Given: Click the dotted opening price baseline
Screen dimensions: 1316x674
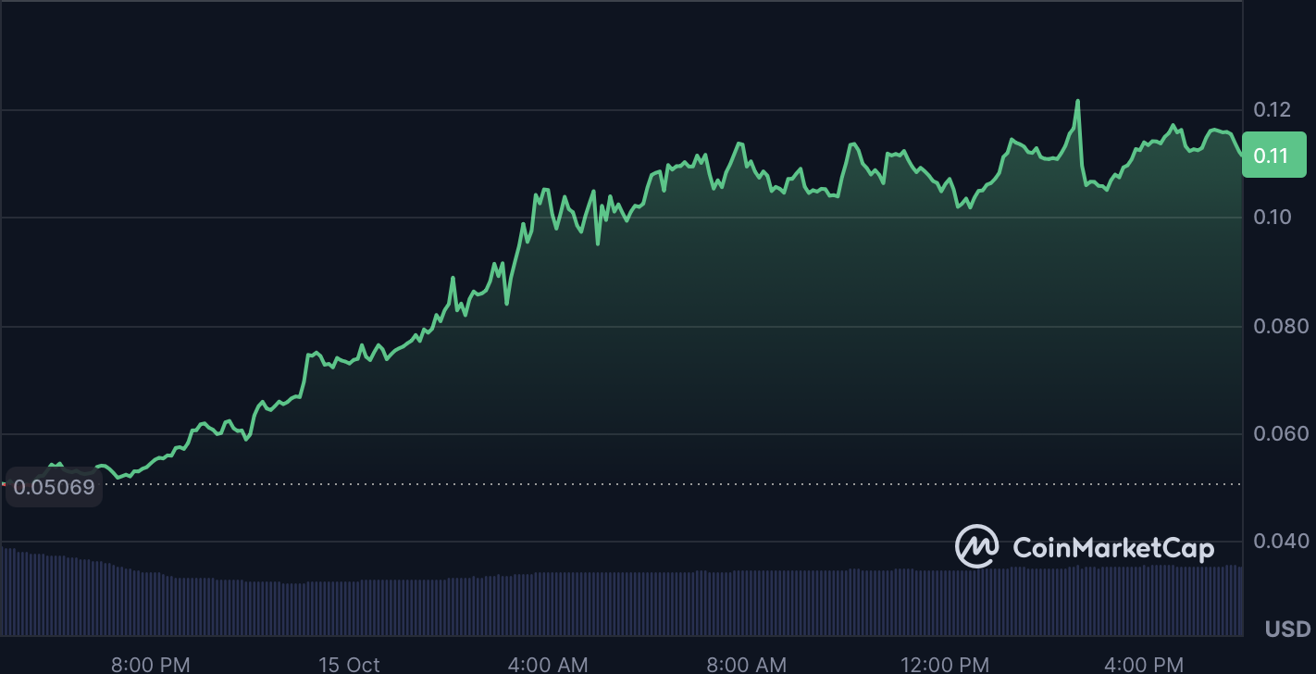Looking at the screenshot, I should click(648, 483).
